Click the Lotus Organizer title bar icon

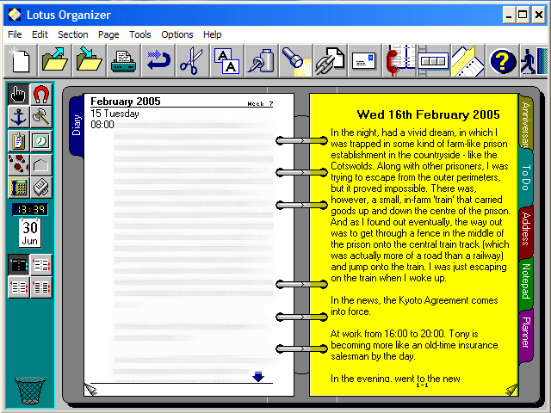tap(15, 15)
